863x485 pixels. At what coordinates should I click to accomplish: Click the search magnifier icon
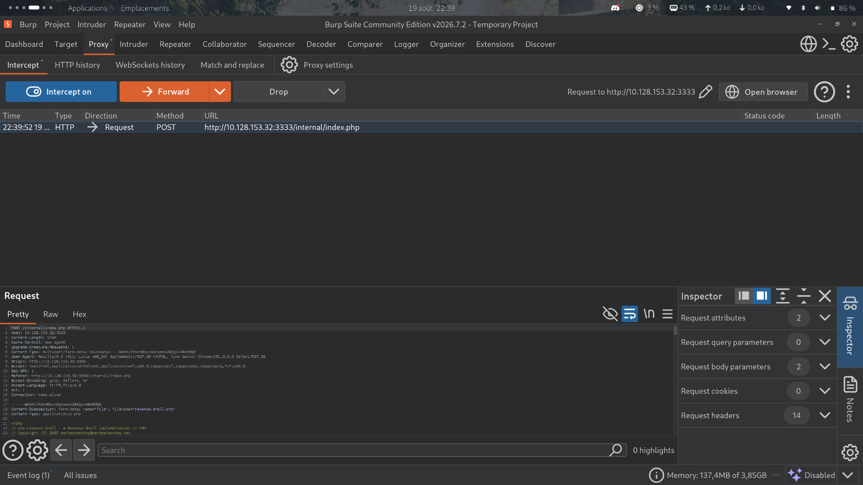pos(616,450)
